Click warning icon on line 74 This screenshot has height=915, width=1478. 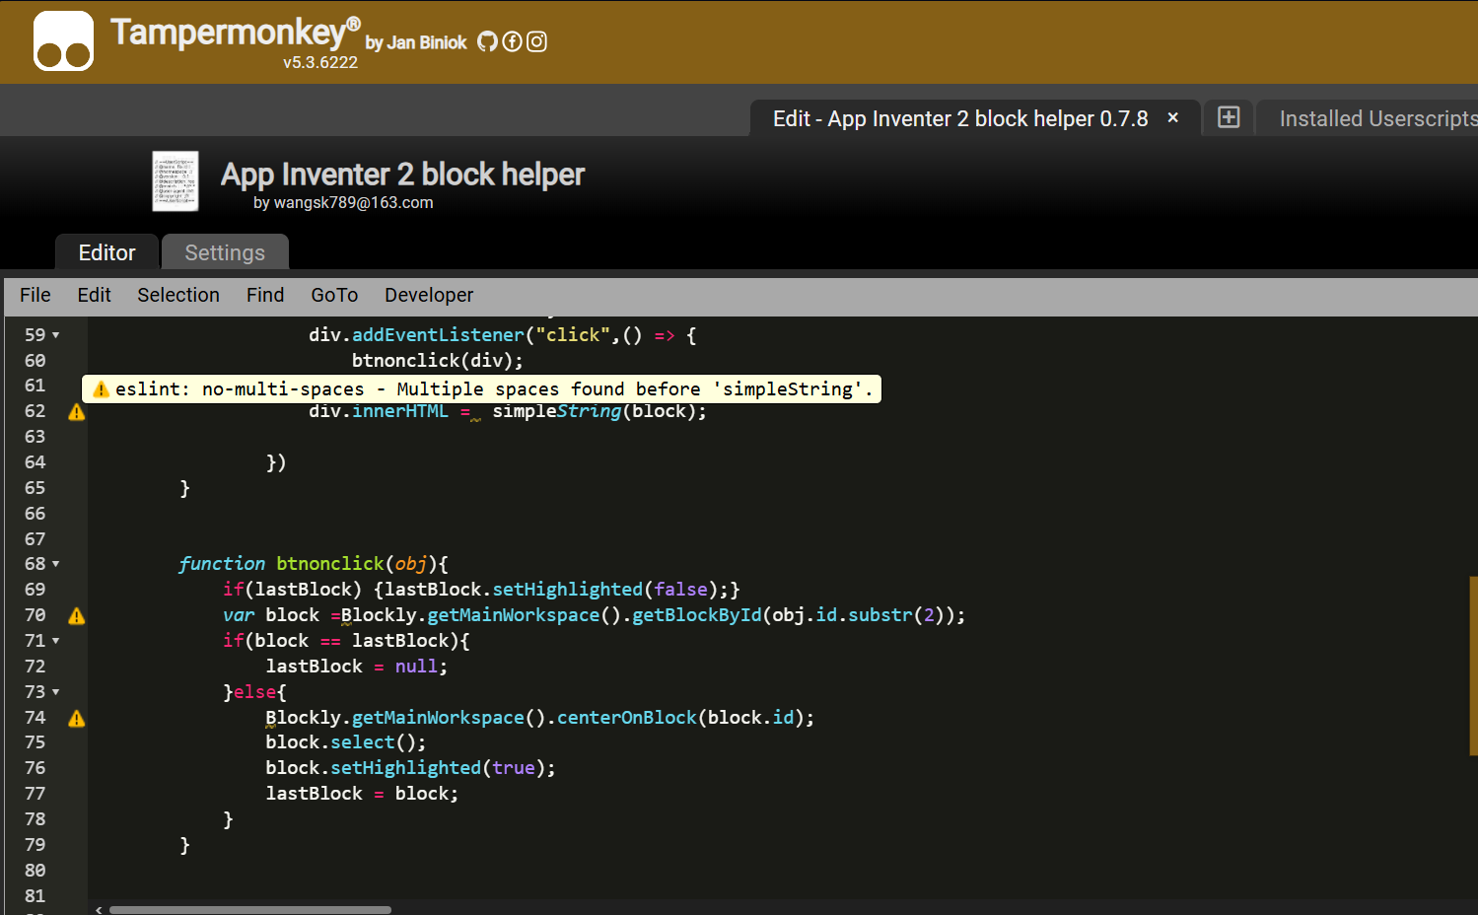coord(77,719)
